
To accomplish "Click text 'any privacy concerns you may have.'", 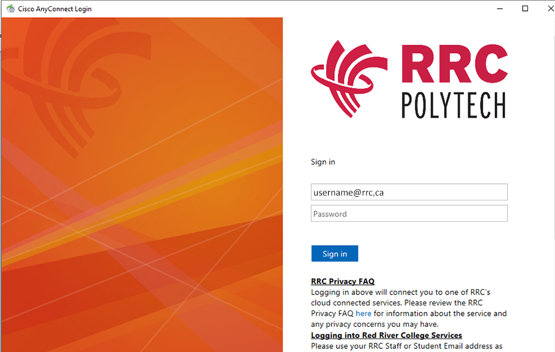I will 374,324.
